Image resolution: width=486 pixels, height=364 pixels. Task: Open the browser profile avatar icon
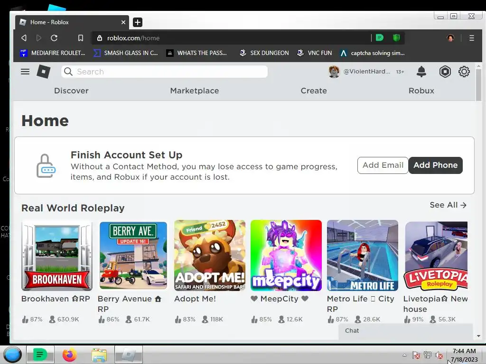click(450, 38)
